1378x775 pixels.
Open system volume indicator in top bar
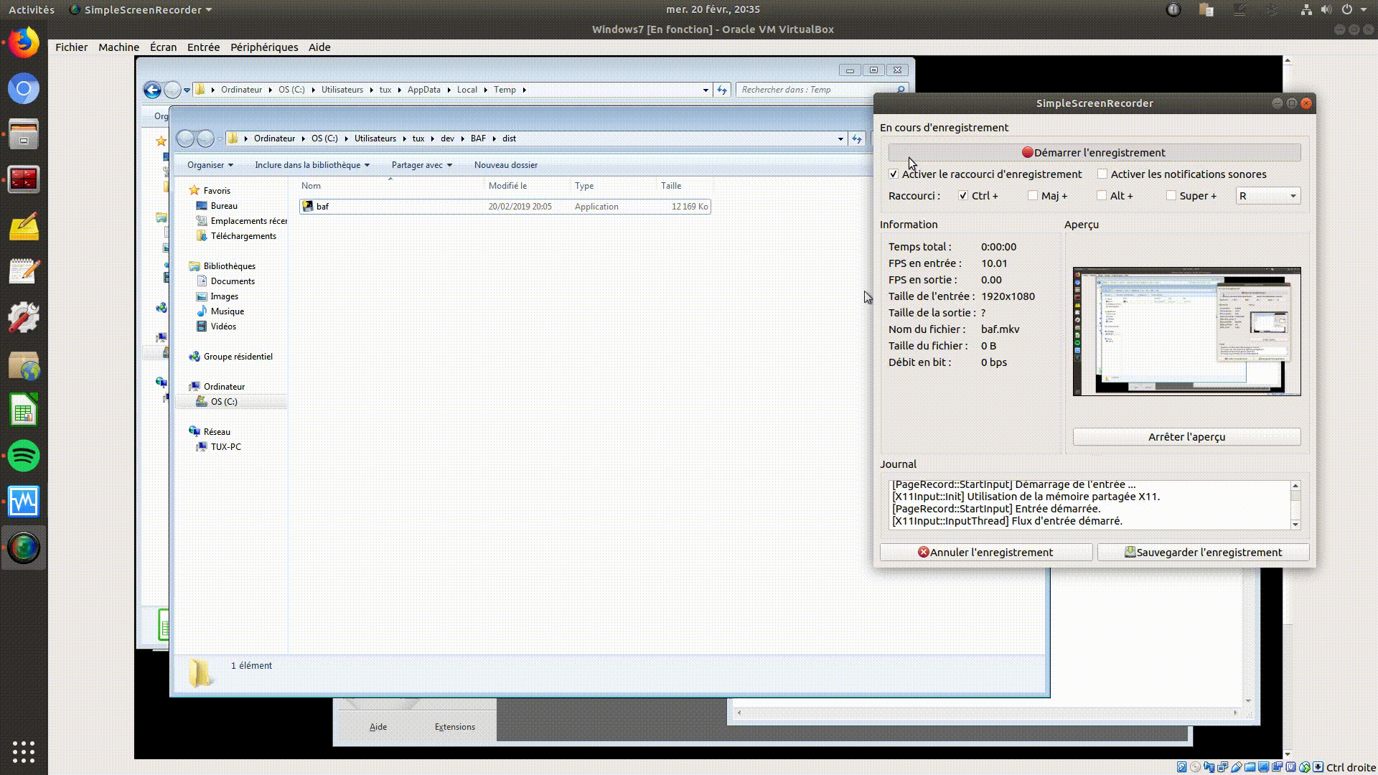coord(1326,9)
